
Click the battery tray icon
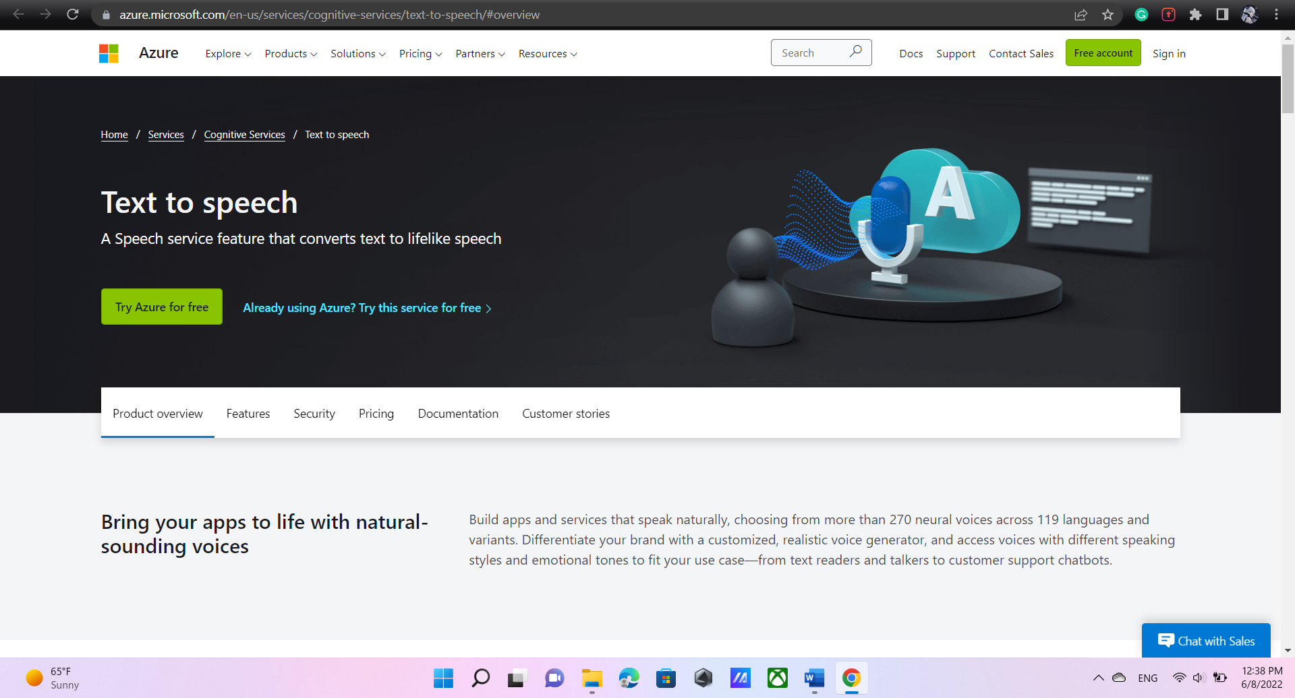1219,678
